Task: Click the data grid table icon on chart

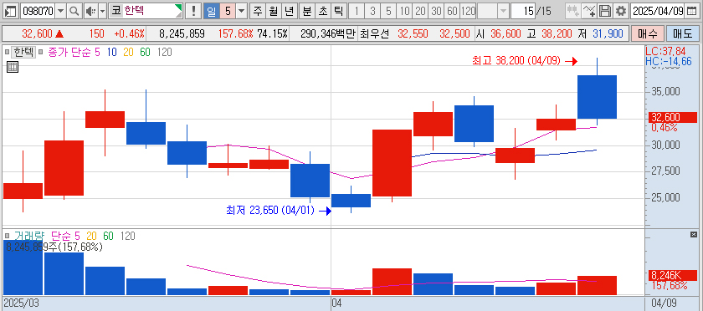Action: coord(13,67)
